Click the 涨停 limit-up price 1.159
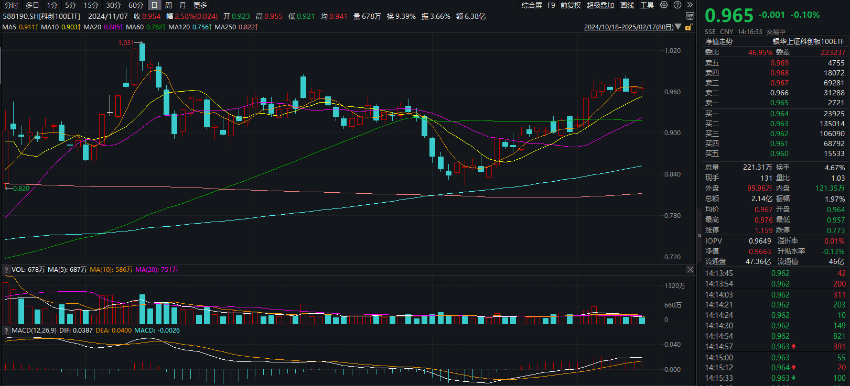The image size is (850, 386). 763,230
